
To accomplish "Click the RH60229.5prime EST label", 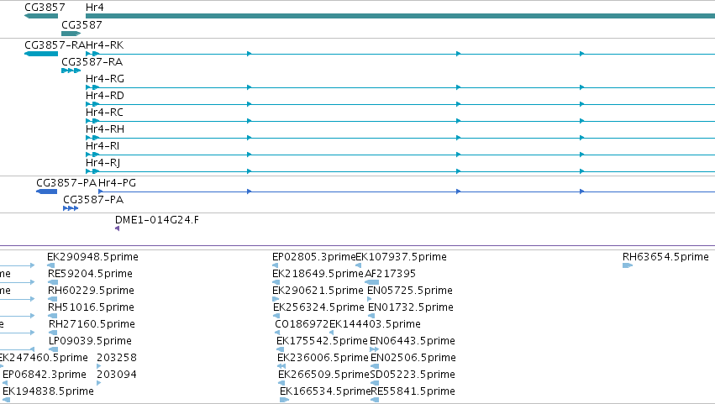I will [x=92, y=291].
